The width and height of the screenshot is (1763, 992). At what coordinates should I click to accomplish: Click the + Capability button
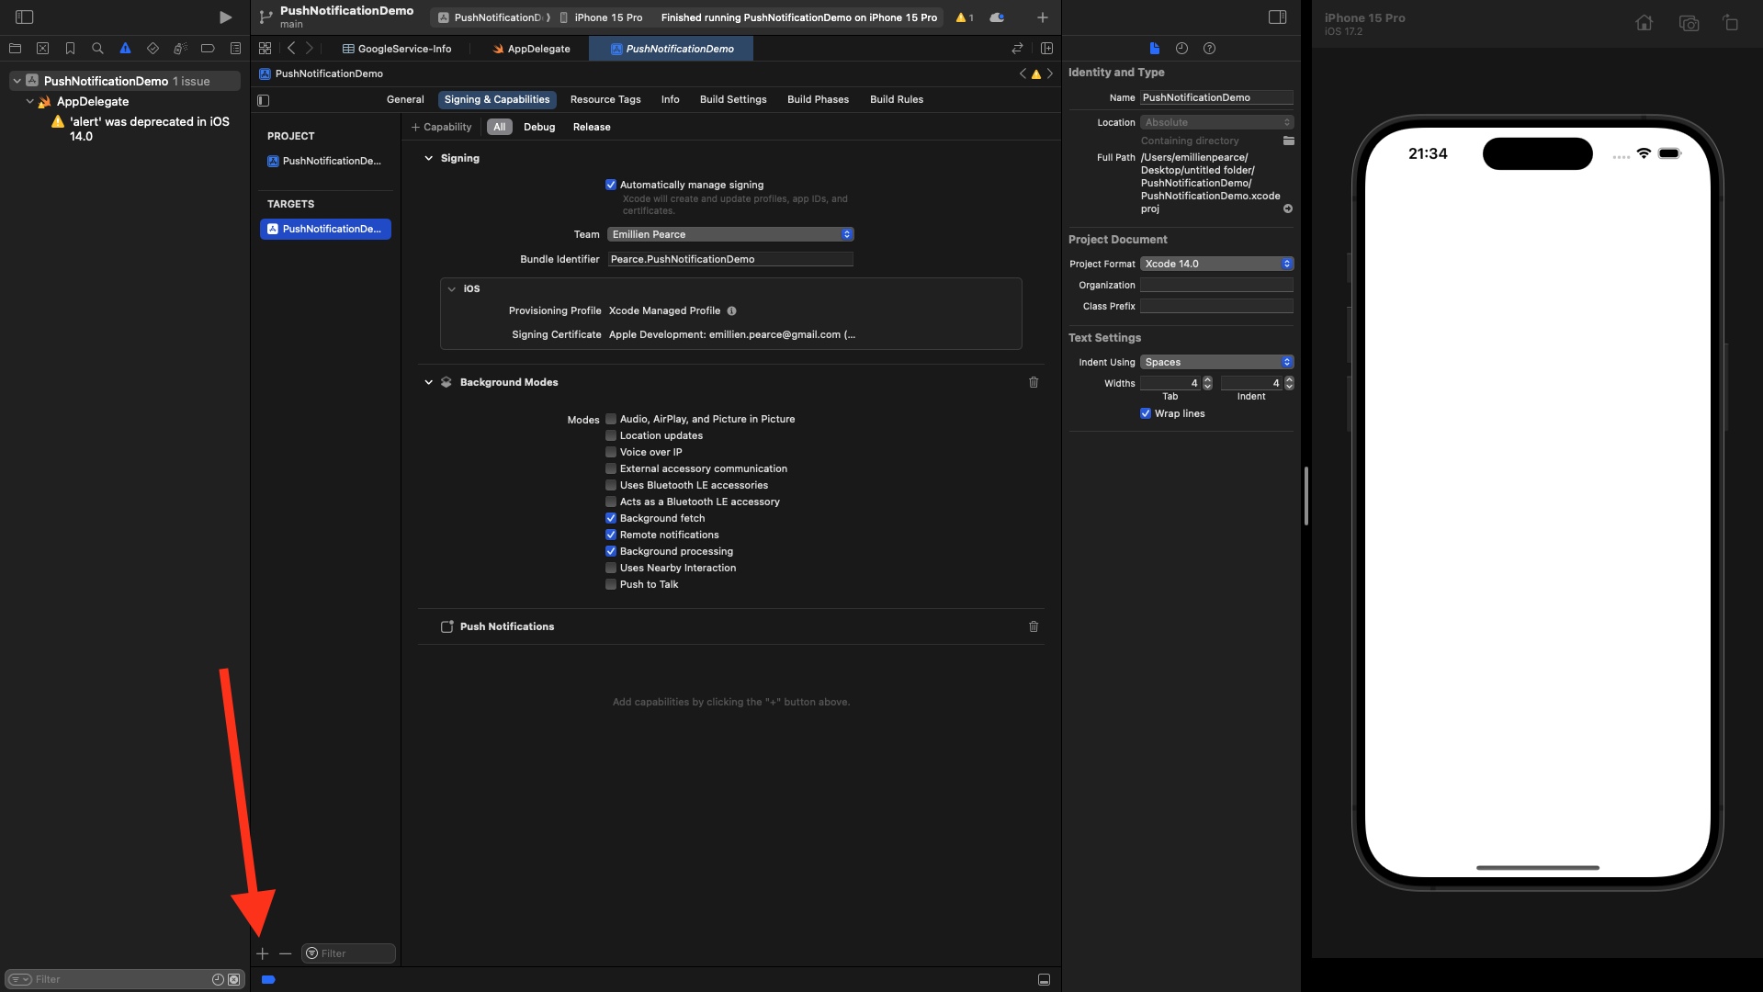(x=441, y=127)
